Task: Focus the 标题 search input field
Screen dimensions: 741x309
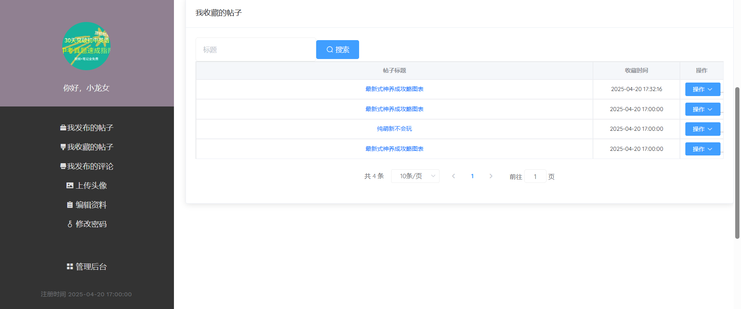Action: (256, 49)
